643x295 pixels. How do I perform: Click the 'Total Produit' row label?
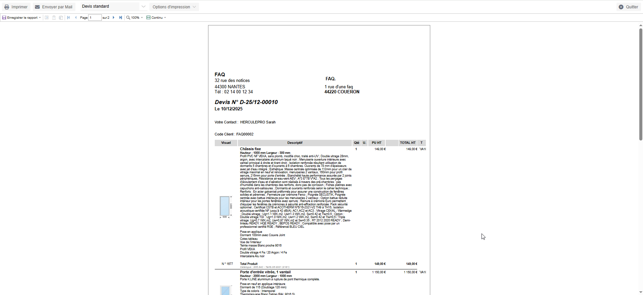pos(249,264)
